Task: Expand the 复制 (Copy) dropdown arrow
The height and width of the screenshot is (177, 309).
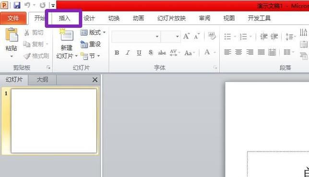Action: point(47,44)
